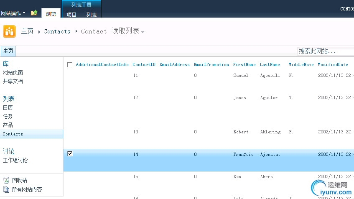Click last name Agcaoili
Screen dimensions: 354x199
click(x=270, y=75)
